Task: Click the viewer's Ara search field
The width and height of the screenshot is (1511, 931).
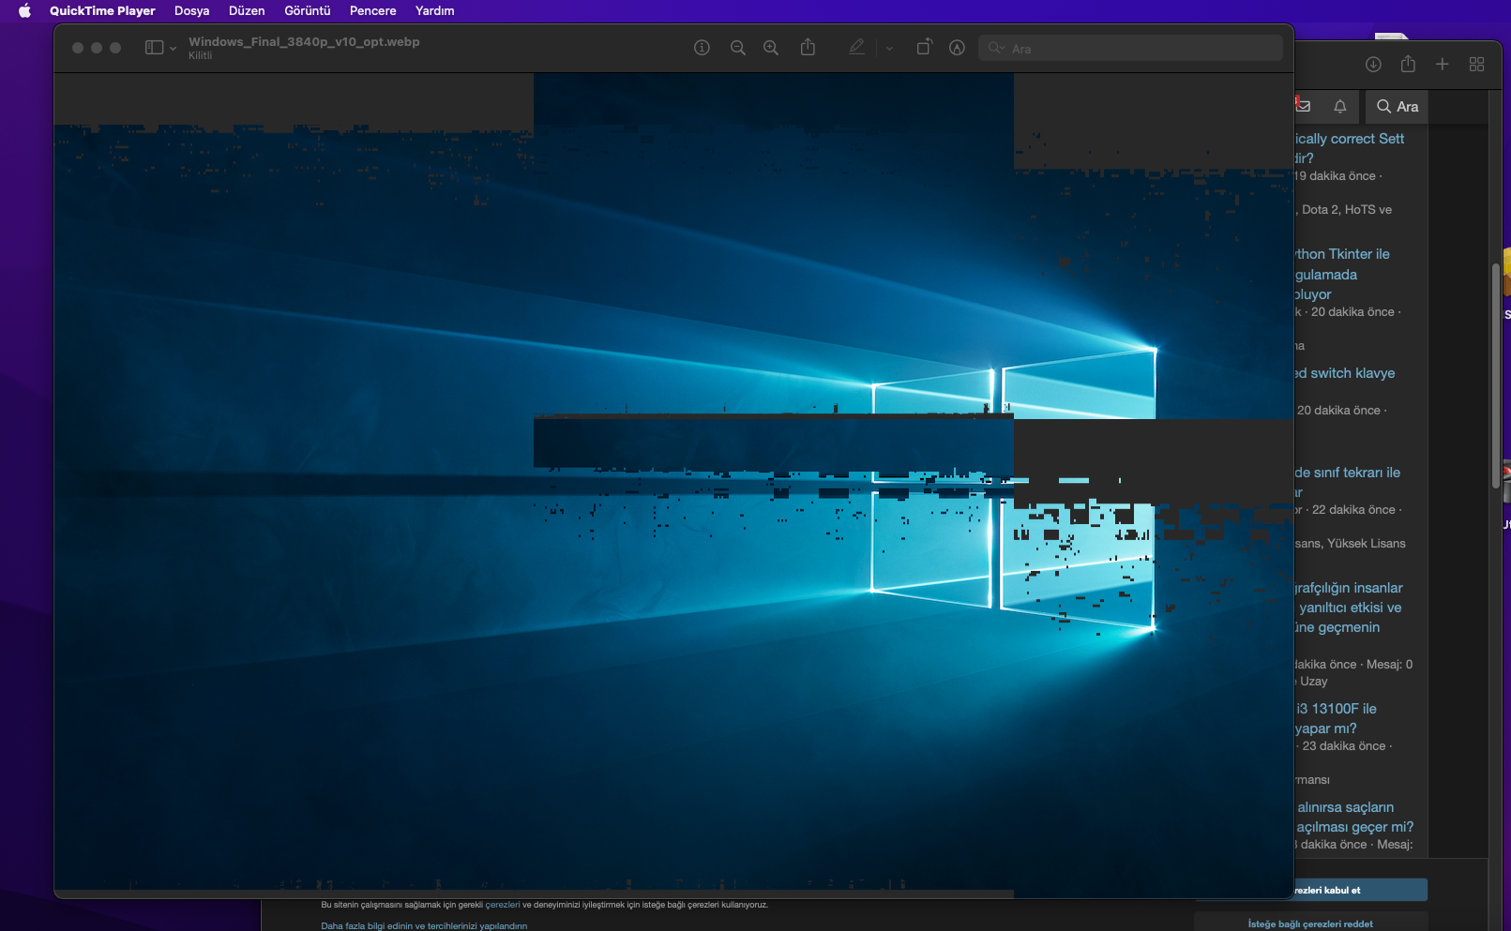Action: click(1130, 48)
